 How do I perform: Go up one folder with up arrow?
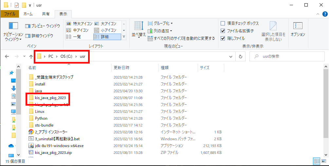[x=31, y=56]
